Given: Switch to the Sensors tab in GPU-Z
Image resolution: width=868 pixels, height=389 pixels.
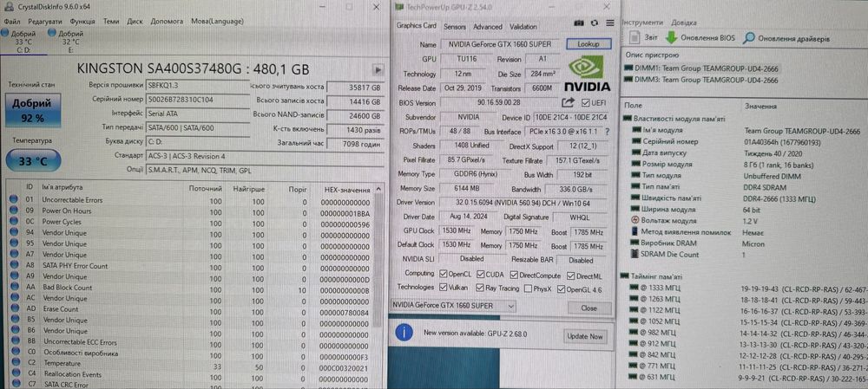Looking at the screenshot, I should [x=455, y=27].
